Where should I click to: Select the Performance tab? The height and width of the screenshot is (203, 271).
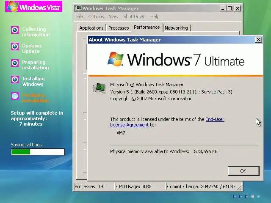click(147, 27)
